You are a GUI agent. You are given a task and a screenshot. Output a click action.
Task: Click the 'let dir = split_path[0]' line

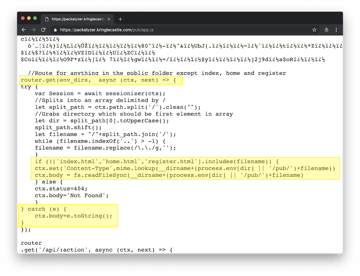pyautogui.click(x=102, y=121)
